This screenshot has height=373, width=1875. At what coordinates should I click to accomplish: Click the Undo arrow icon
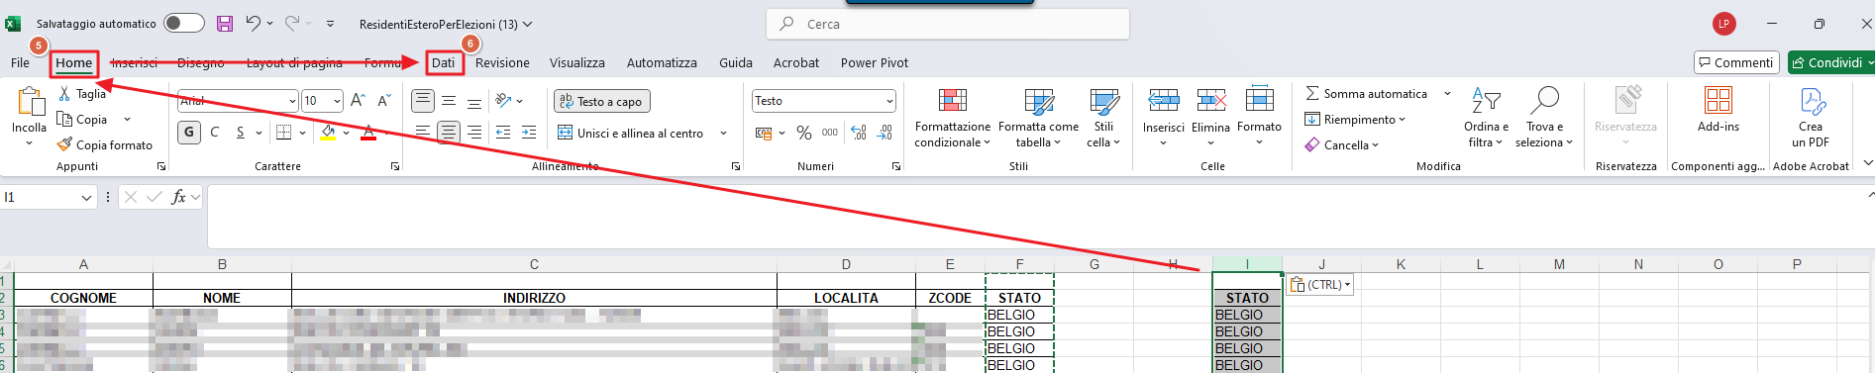click(254, 23)
